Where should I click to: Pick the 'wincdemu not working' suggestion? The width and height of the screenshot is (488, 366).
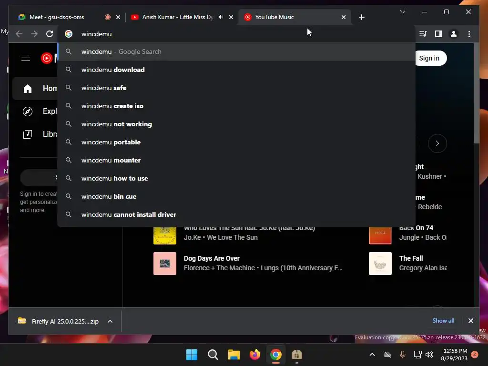point(236,124)
